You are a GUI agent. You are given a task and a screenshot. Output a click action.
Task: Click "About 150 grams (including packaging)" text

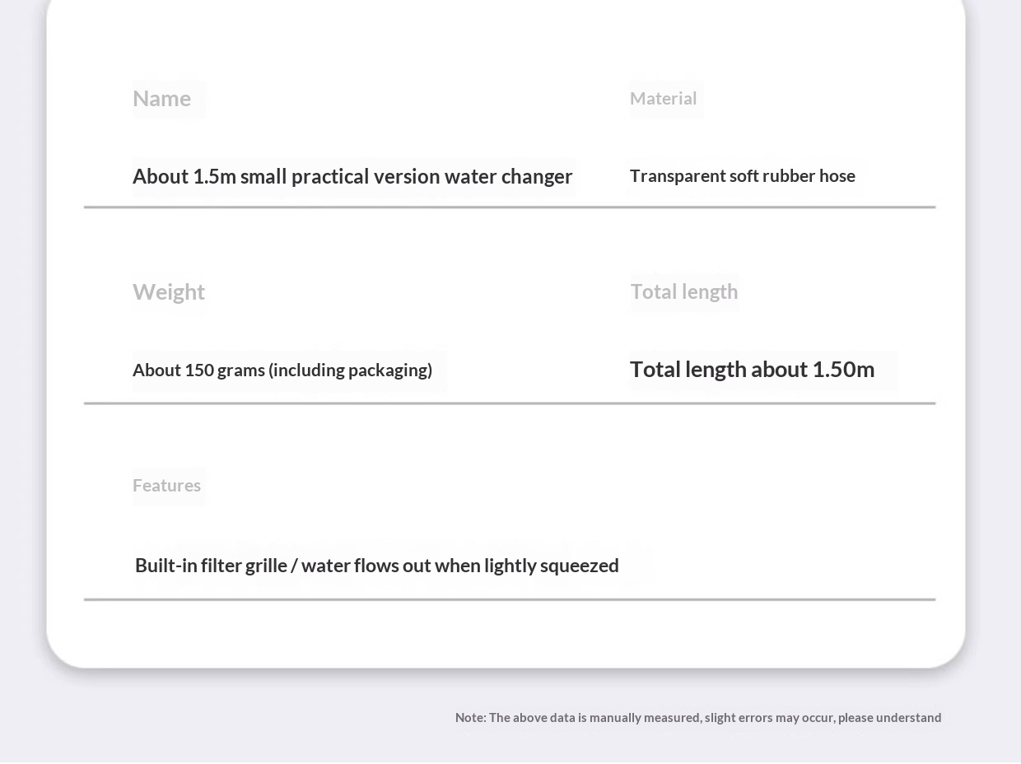pyautogui.click(x=282, y=370)
